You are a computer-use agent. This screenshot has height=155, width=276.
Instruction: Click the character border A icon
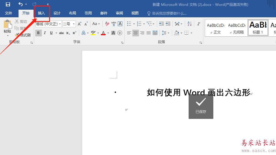[x=120, y=24]
